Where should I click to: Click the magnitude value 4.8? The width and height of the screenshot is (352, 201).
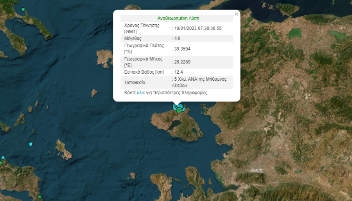177,38
